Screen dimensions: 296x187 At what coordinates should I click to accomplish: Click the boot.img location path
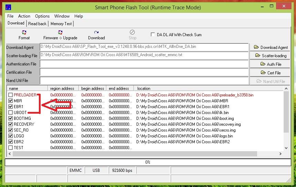[185, 118]
